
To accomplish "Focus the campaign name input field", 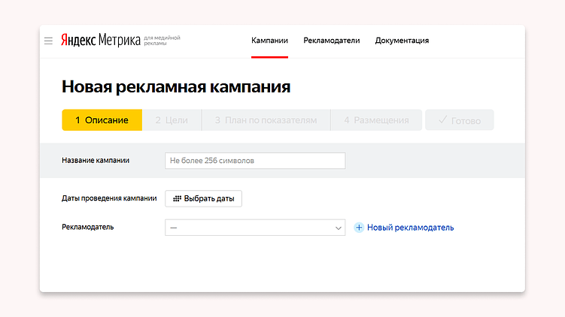I will [254, 161].
